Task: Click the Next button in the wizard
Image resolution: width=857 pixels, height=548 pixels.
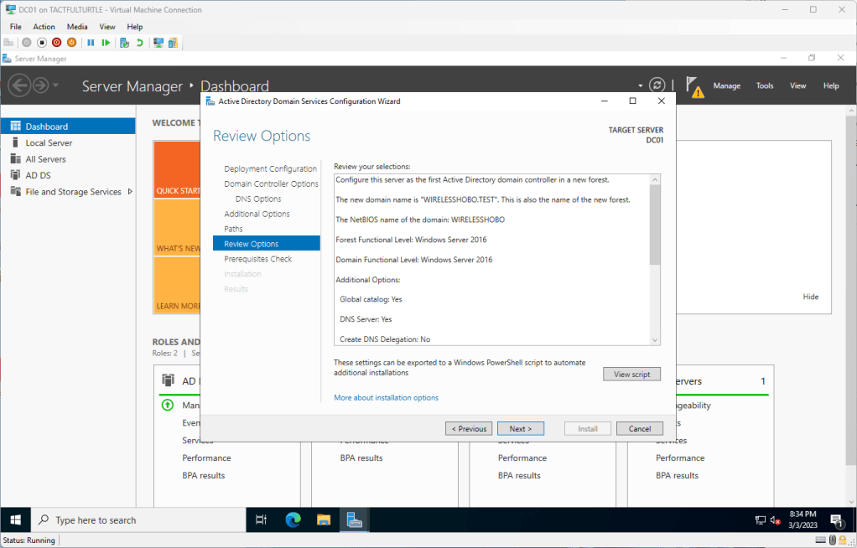Action: [520, 428]
